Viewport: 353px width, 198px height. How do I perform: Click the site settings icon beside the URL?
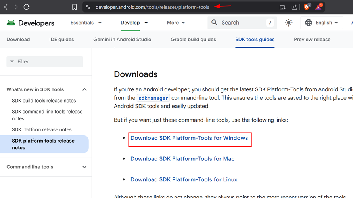(x=88, y=7)
